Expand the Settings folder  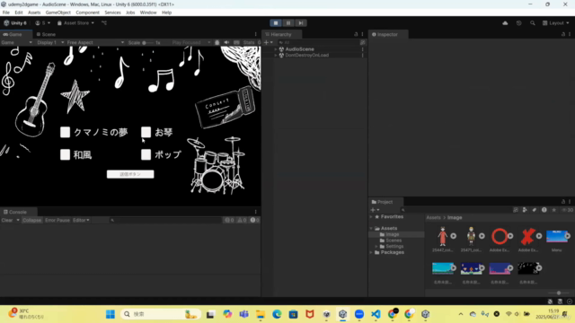[376, 247]
